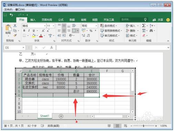Screen dimensions: 174x131
Task: Click the Undo arrow in quick access
Action: pyautogui.click(x=11, y=15)
